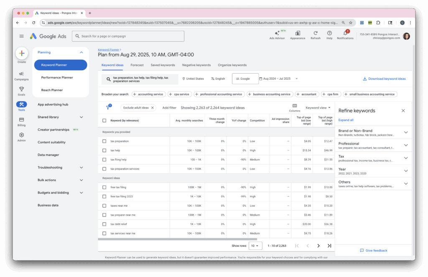Expand Shared library menu
Viewport: 428px width, 277px height.
[82, 117]
